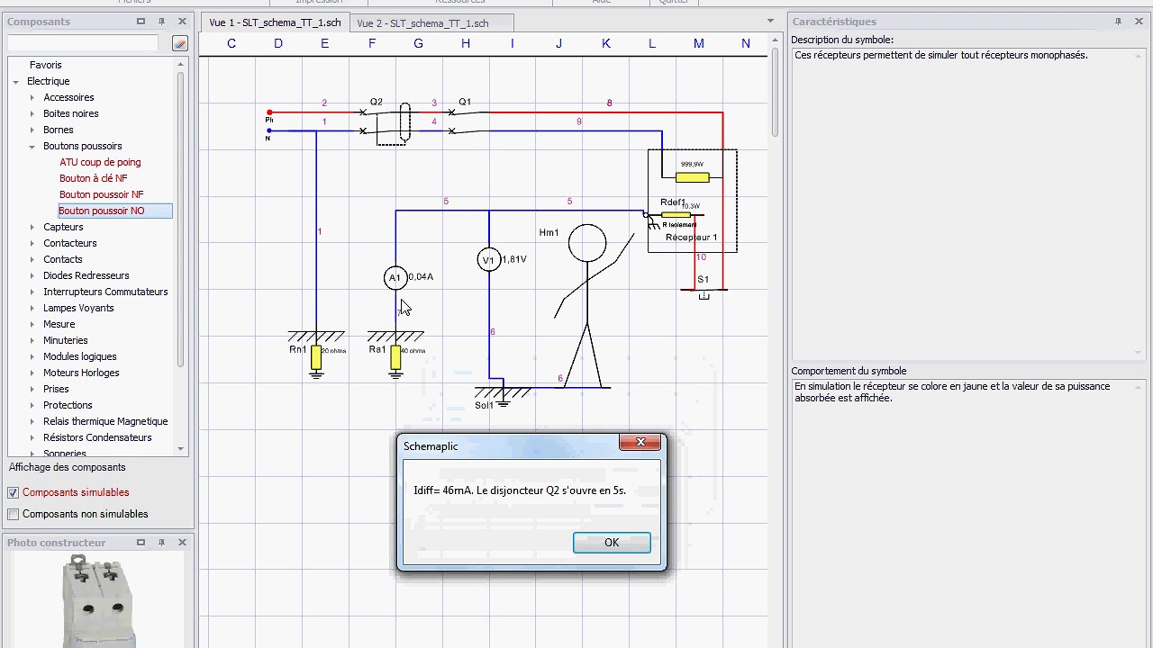The height and width of the screenshot is (648, 1153).
Task: Close the Photo constructeur panel
Action: pos(182,543)
